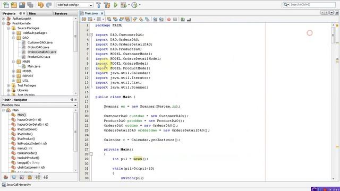Toggle Sort by Source in Navigator
340x191 pixels.
46,177
